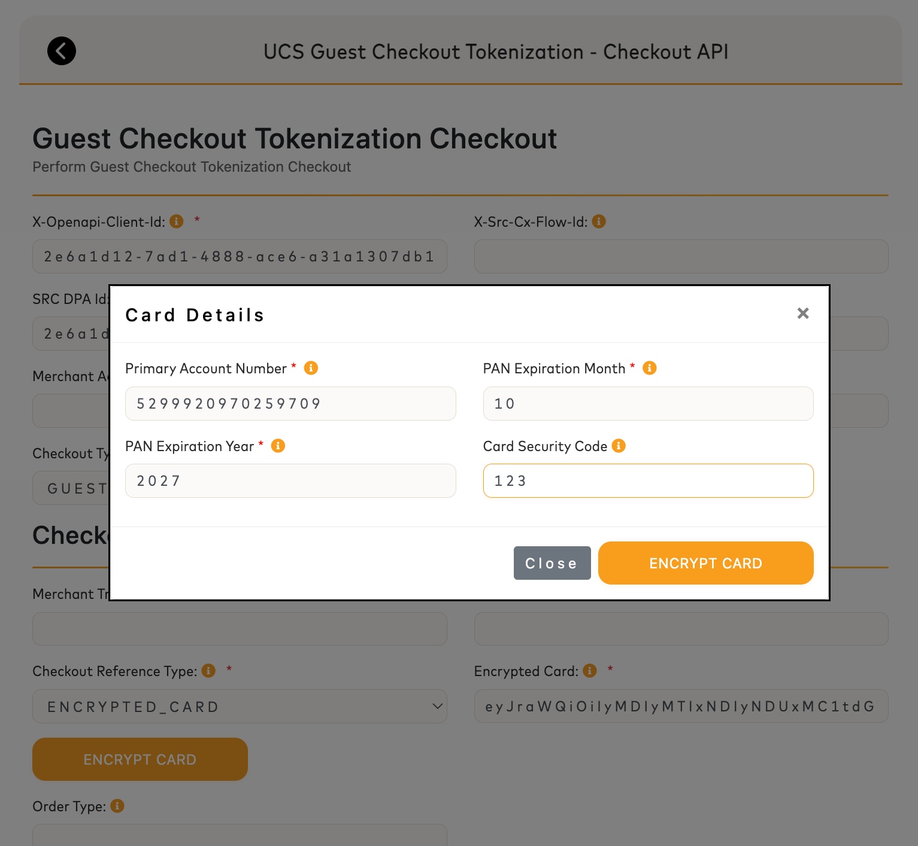Click the gray Close button
918x846 pixels.
click(552, 563)
